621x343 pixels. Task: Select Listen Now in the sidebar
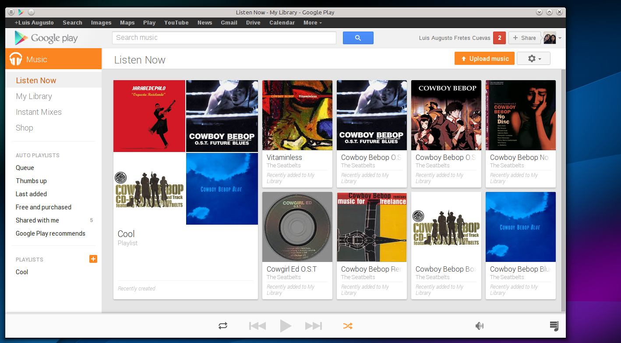[53, 81]
